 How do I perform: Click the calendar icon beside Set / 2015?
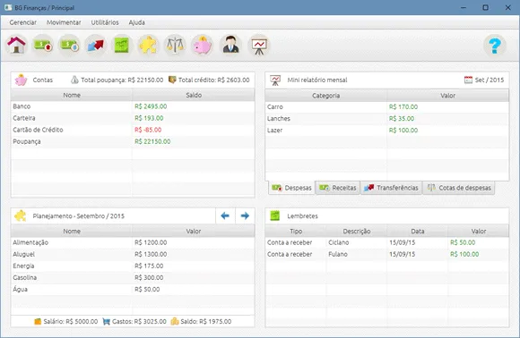[468, 80]
